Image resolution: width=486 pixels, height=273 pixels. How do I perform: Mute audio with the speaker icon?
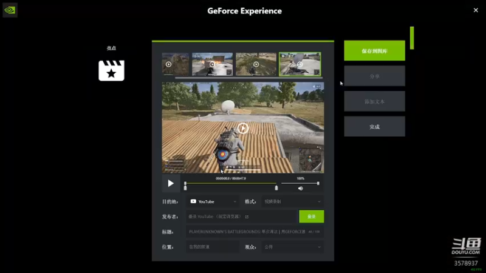(x=300, y=188)
